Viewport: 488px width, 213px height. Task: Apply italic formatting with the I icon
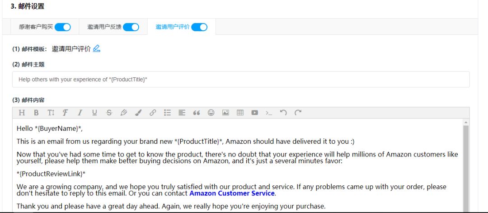coord(80,113)
